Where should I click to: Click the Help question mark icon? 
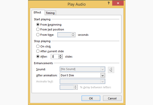pos(109,3)
